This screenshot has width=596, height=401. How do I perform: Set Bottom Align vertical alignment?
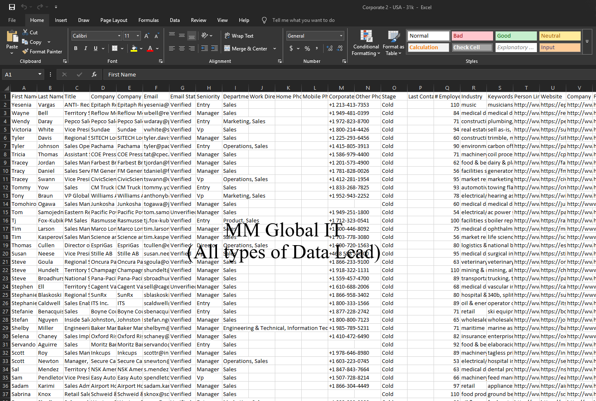(192, 36)
